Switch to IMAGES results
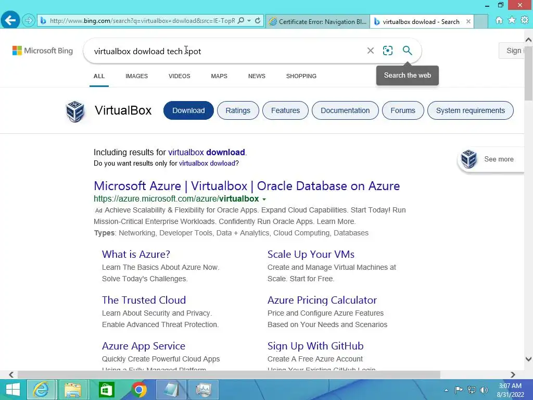Screen dimensions: 533x400 tap(137, 76)
